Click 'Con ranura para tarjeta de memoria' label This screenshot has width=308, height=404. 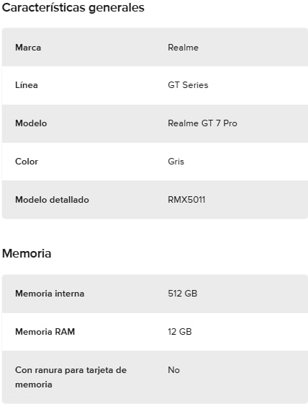(71, 377)
